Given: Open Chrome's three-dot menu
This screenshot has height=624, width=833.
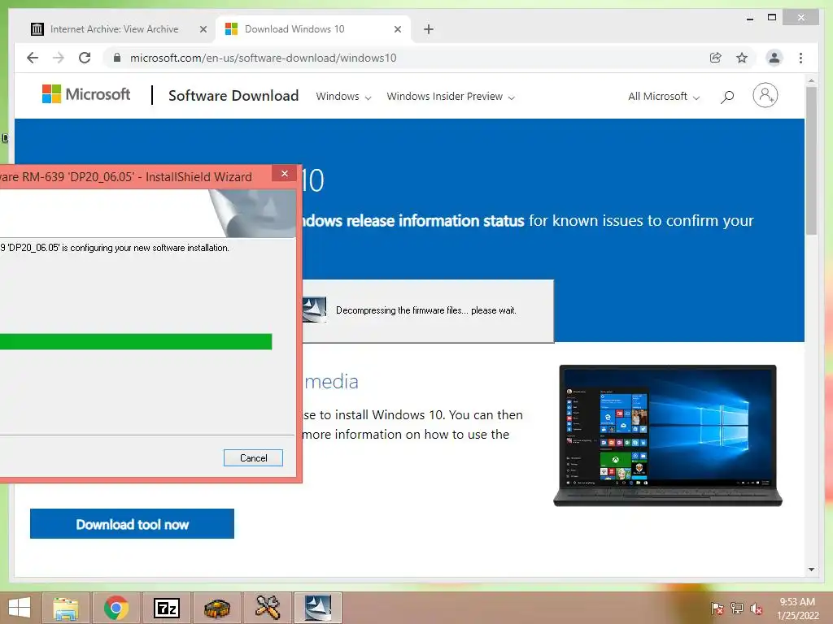Looking at the screenshot, I should pyautogui.click(x=800, y=58).
